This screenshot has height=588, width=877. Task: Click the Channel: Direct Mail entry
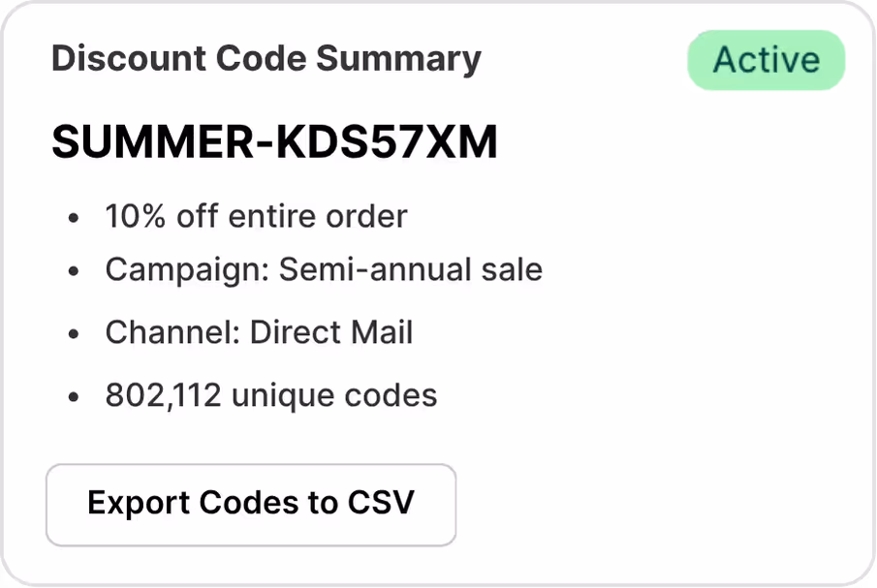pyautogui.click(x=259, y=332)
